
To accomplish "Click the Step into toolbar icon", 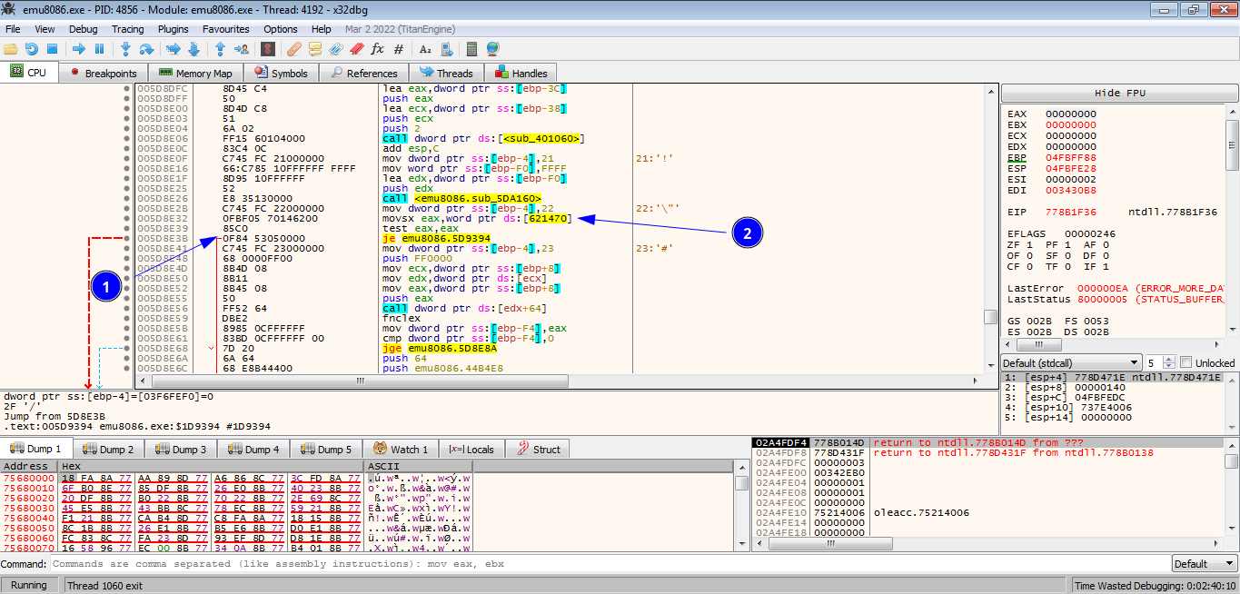I will coord(125,49).
